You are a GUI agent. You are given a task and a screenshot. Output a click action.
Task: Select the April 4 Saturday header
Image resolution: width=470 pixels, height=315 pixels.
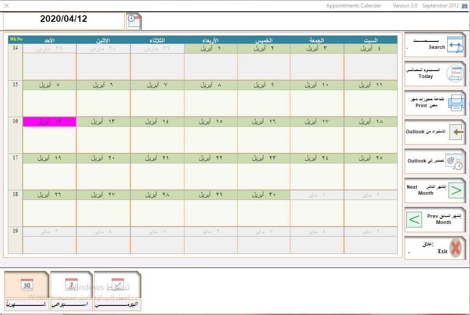[371, 48]
